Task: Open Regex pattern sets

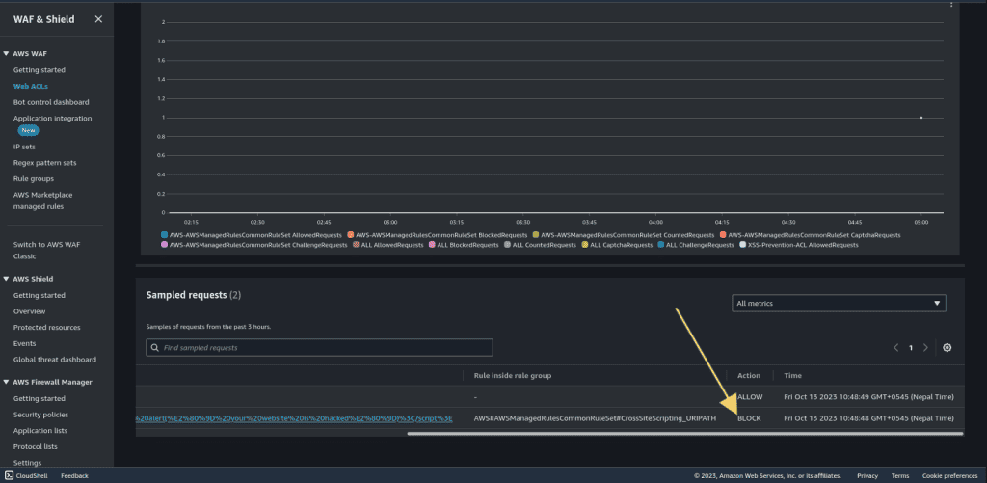Action: point(44,163)
